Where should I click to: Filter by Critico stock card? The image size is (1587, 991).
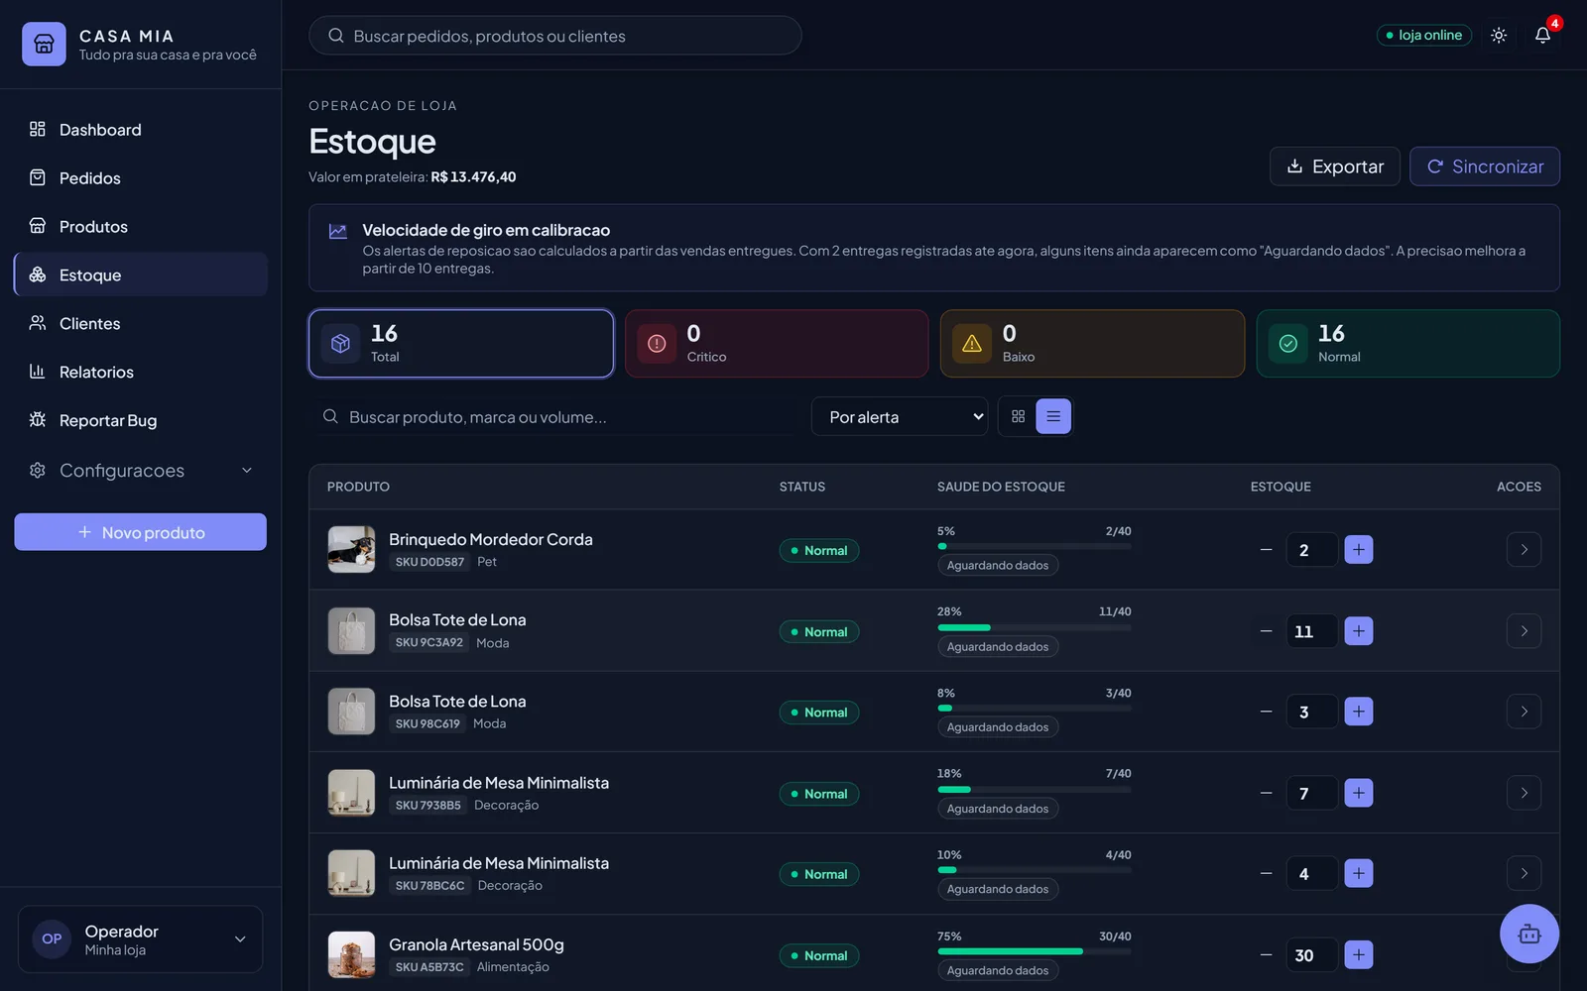coord(777,344)
